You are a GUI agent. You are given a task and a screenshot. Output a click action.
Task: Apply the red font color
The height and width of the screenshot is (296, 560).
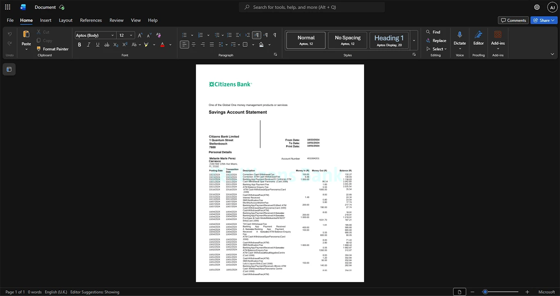162,44
